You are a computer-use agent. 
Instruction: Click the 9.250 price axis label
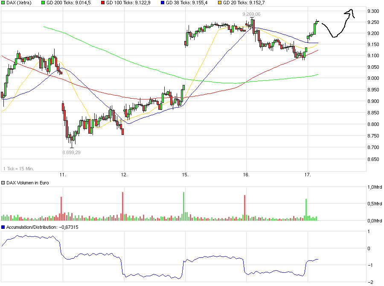[x=373, y=22]
